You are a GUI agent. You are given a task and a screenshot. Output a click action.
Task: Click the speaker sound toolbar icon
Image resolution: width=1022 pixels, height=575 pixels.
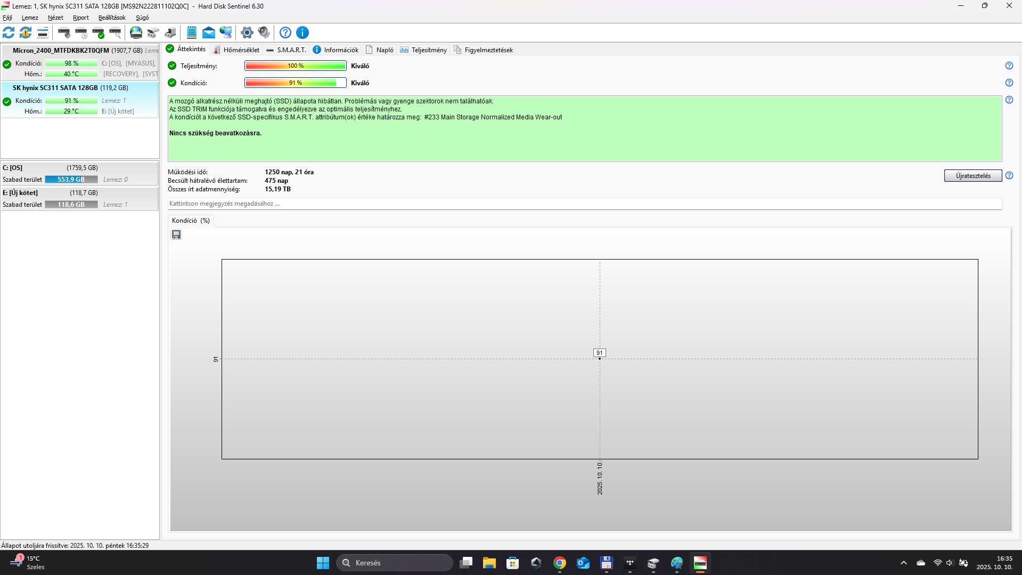point(264,33)
